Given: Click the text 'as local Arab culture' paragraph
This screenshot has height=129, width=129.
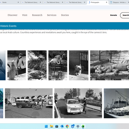Looking at the screenshot, I should pyautogui.click(x=54, y=32).
